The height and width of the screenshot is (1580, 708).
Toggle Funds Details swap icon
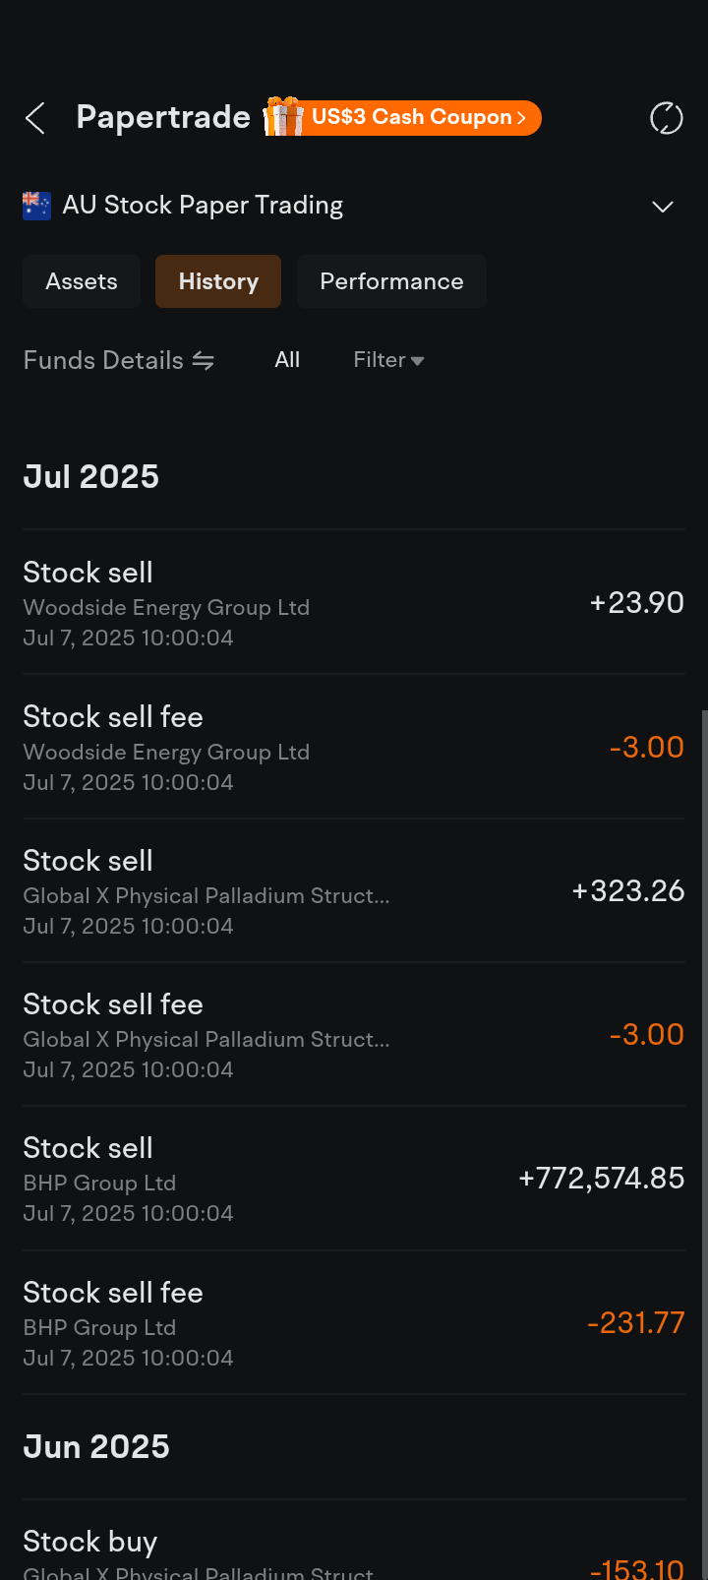[204, 361]
